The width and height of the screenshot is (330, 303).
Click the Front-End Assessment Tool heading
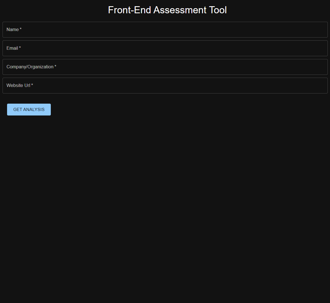[x=167, y=10]
